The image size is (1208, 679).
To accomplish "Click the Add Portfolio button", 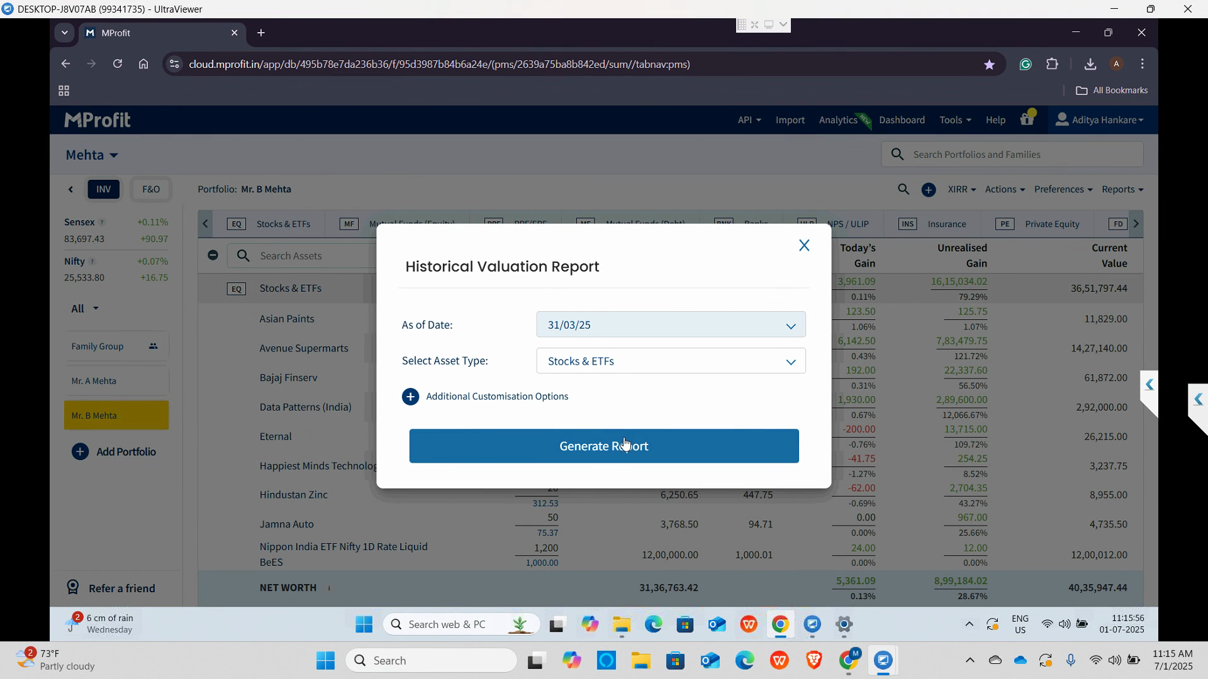I will coord(114,452).
